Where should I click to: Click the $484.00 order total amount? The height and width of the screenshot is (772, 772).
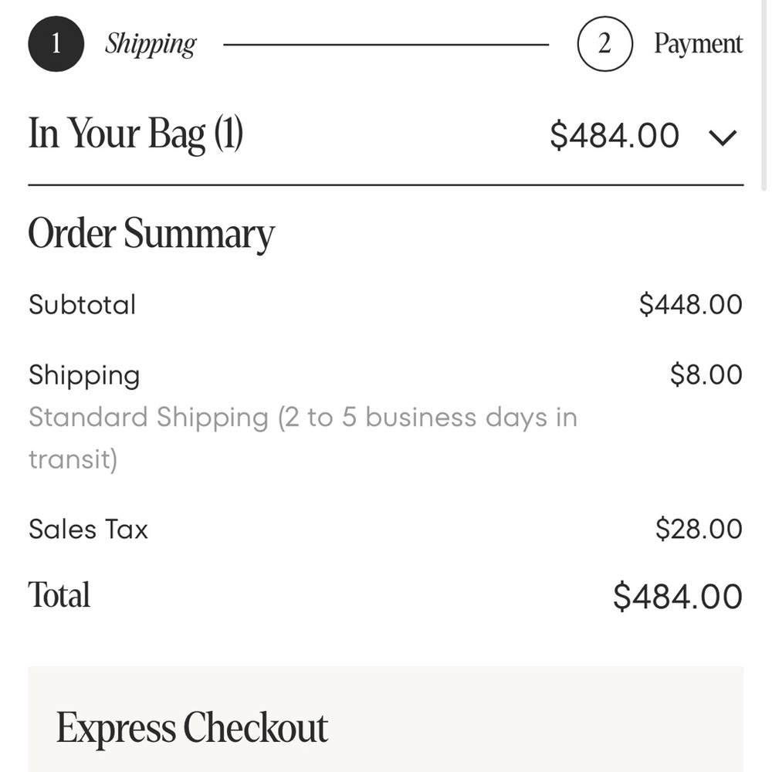point(677,597)
